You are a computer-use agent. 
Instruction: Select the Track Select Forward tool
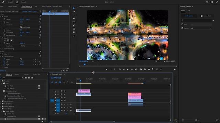pyautogui.click(x=74, y=12)
